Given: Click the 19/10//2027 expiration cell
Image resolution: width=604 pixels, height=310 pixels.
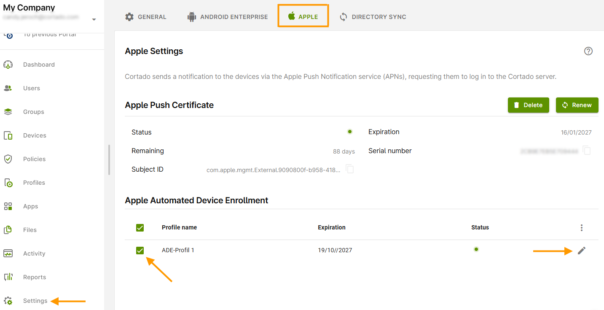Looking at the screenshot, I should pos(335,250).
